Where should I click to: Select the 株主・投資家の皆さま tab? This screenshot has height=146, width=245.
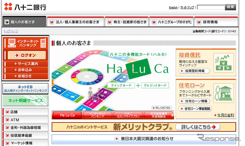pyautogui.click(x=127, y=22)
